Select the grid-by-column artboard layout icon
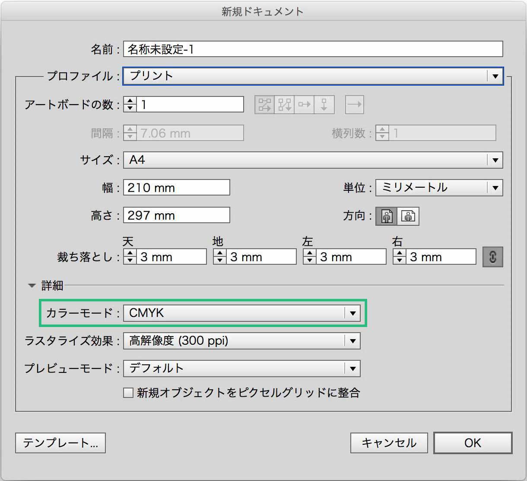The width and height of the screenshot is (527, 481). 284,104
